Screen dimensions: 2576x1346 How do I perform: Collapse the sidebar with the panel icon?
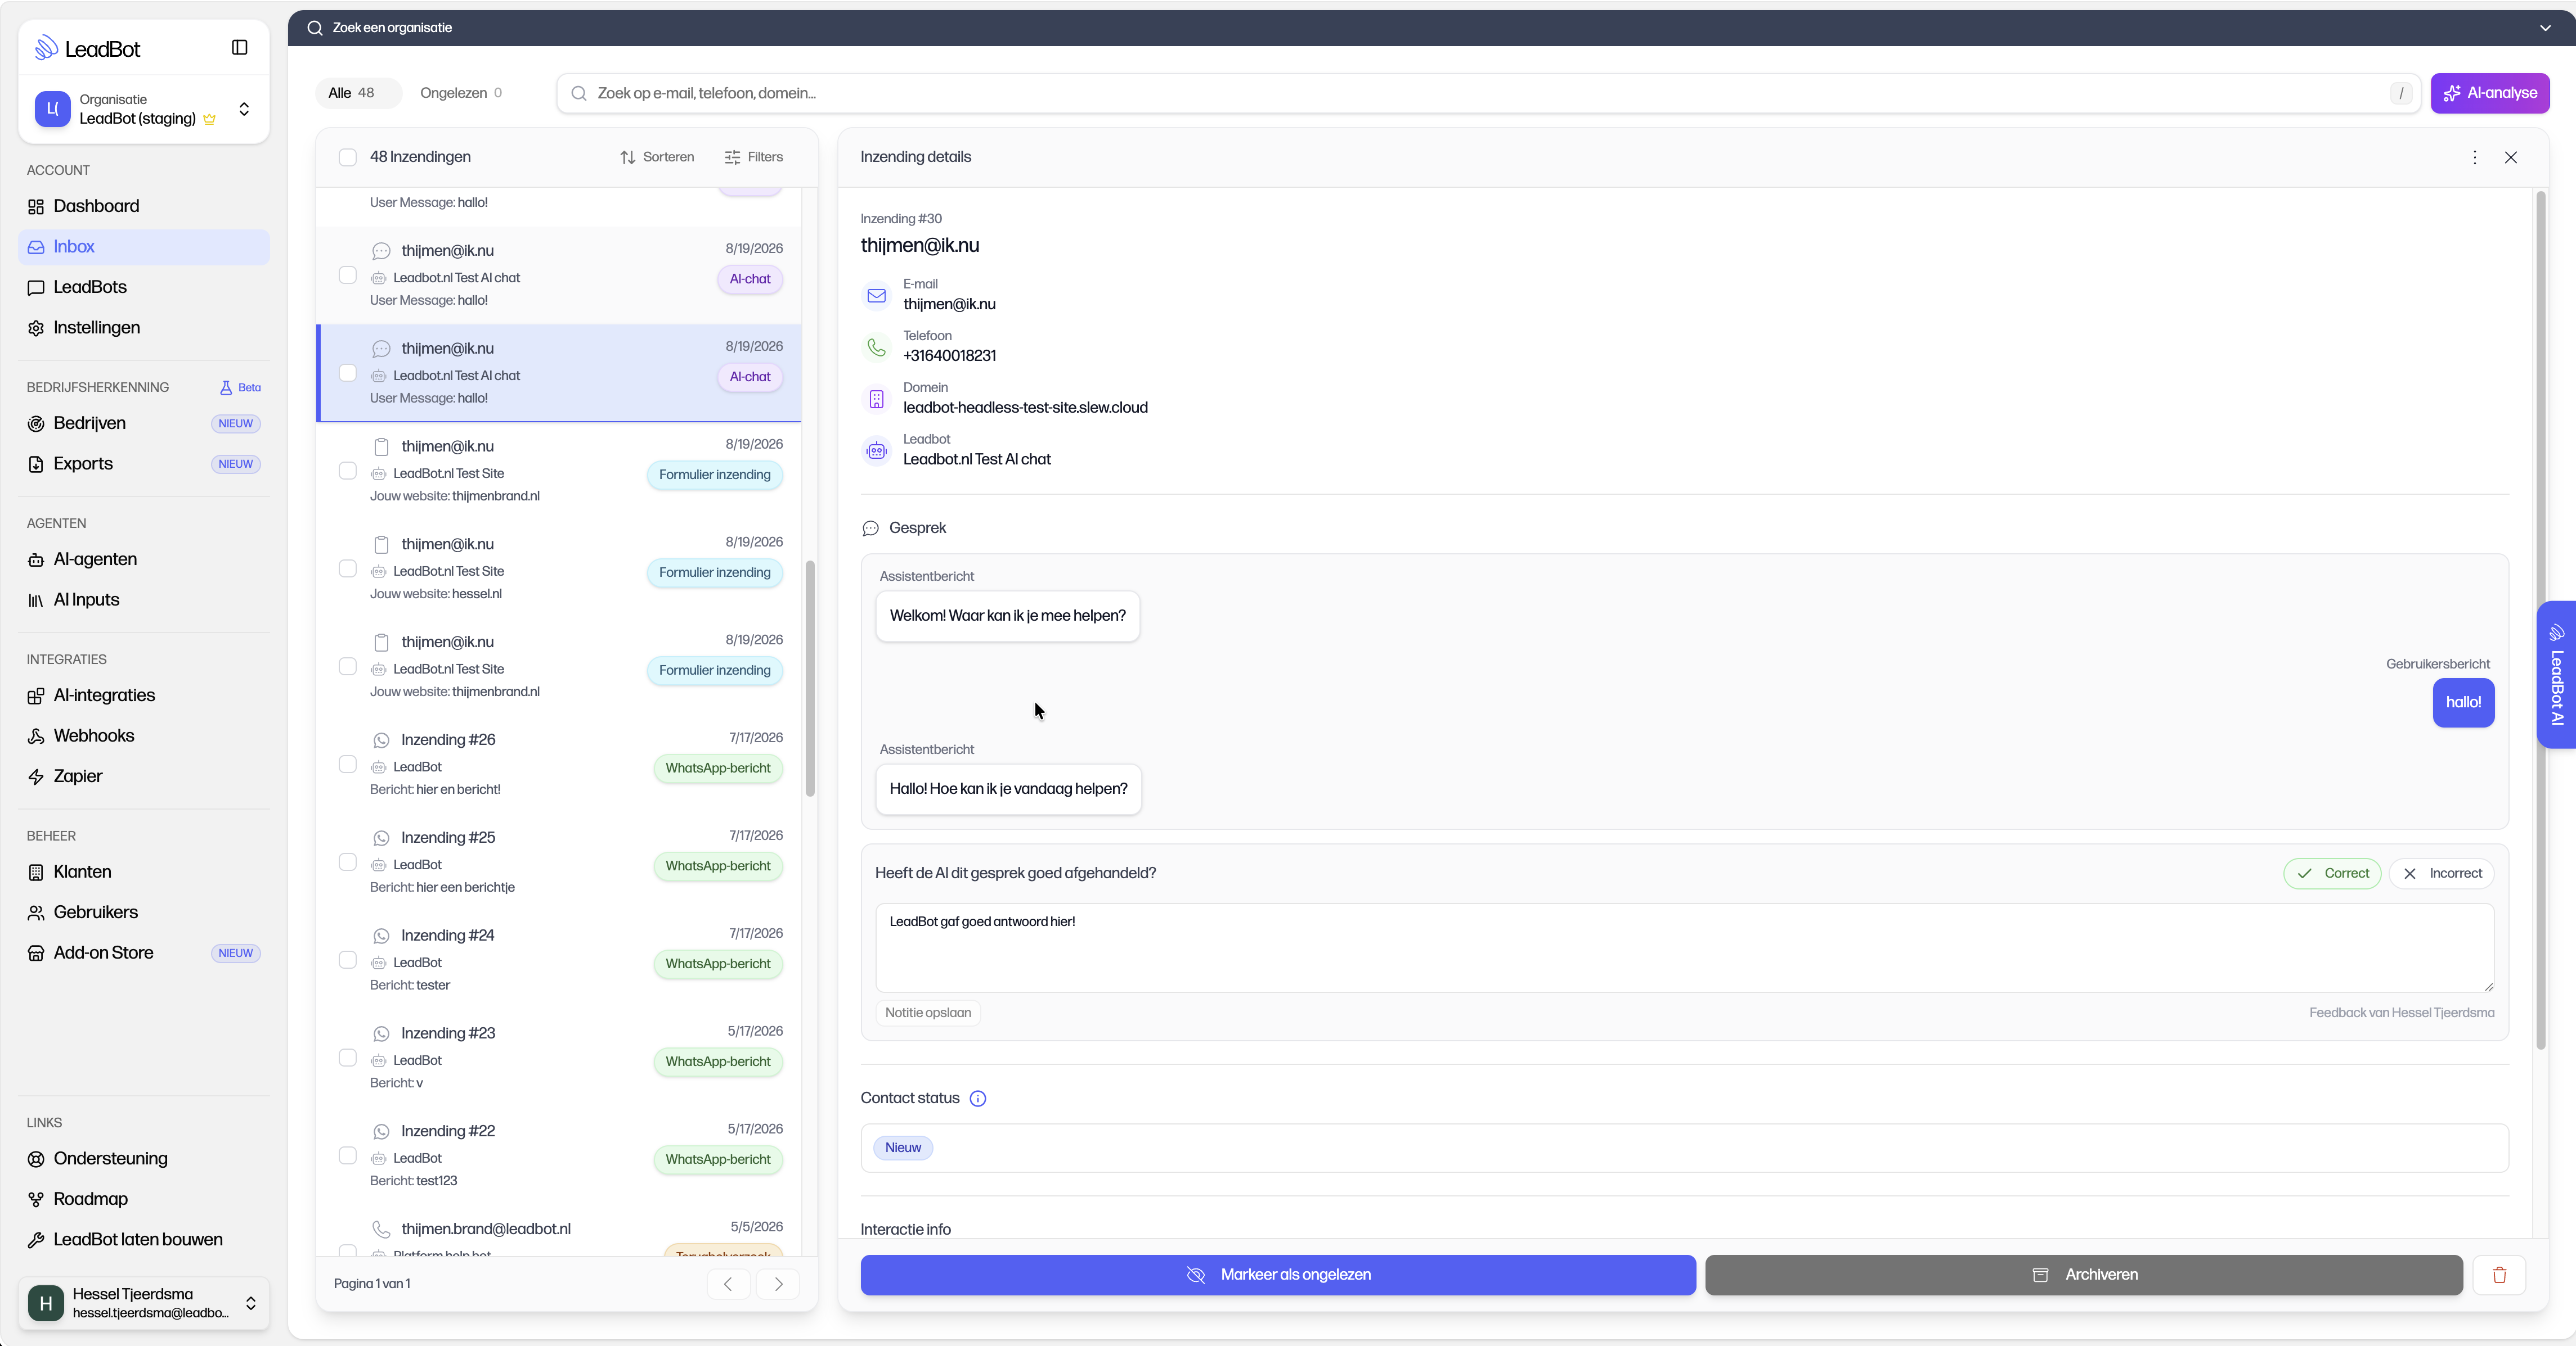pyautogui.click(x=239, y=47)
